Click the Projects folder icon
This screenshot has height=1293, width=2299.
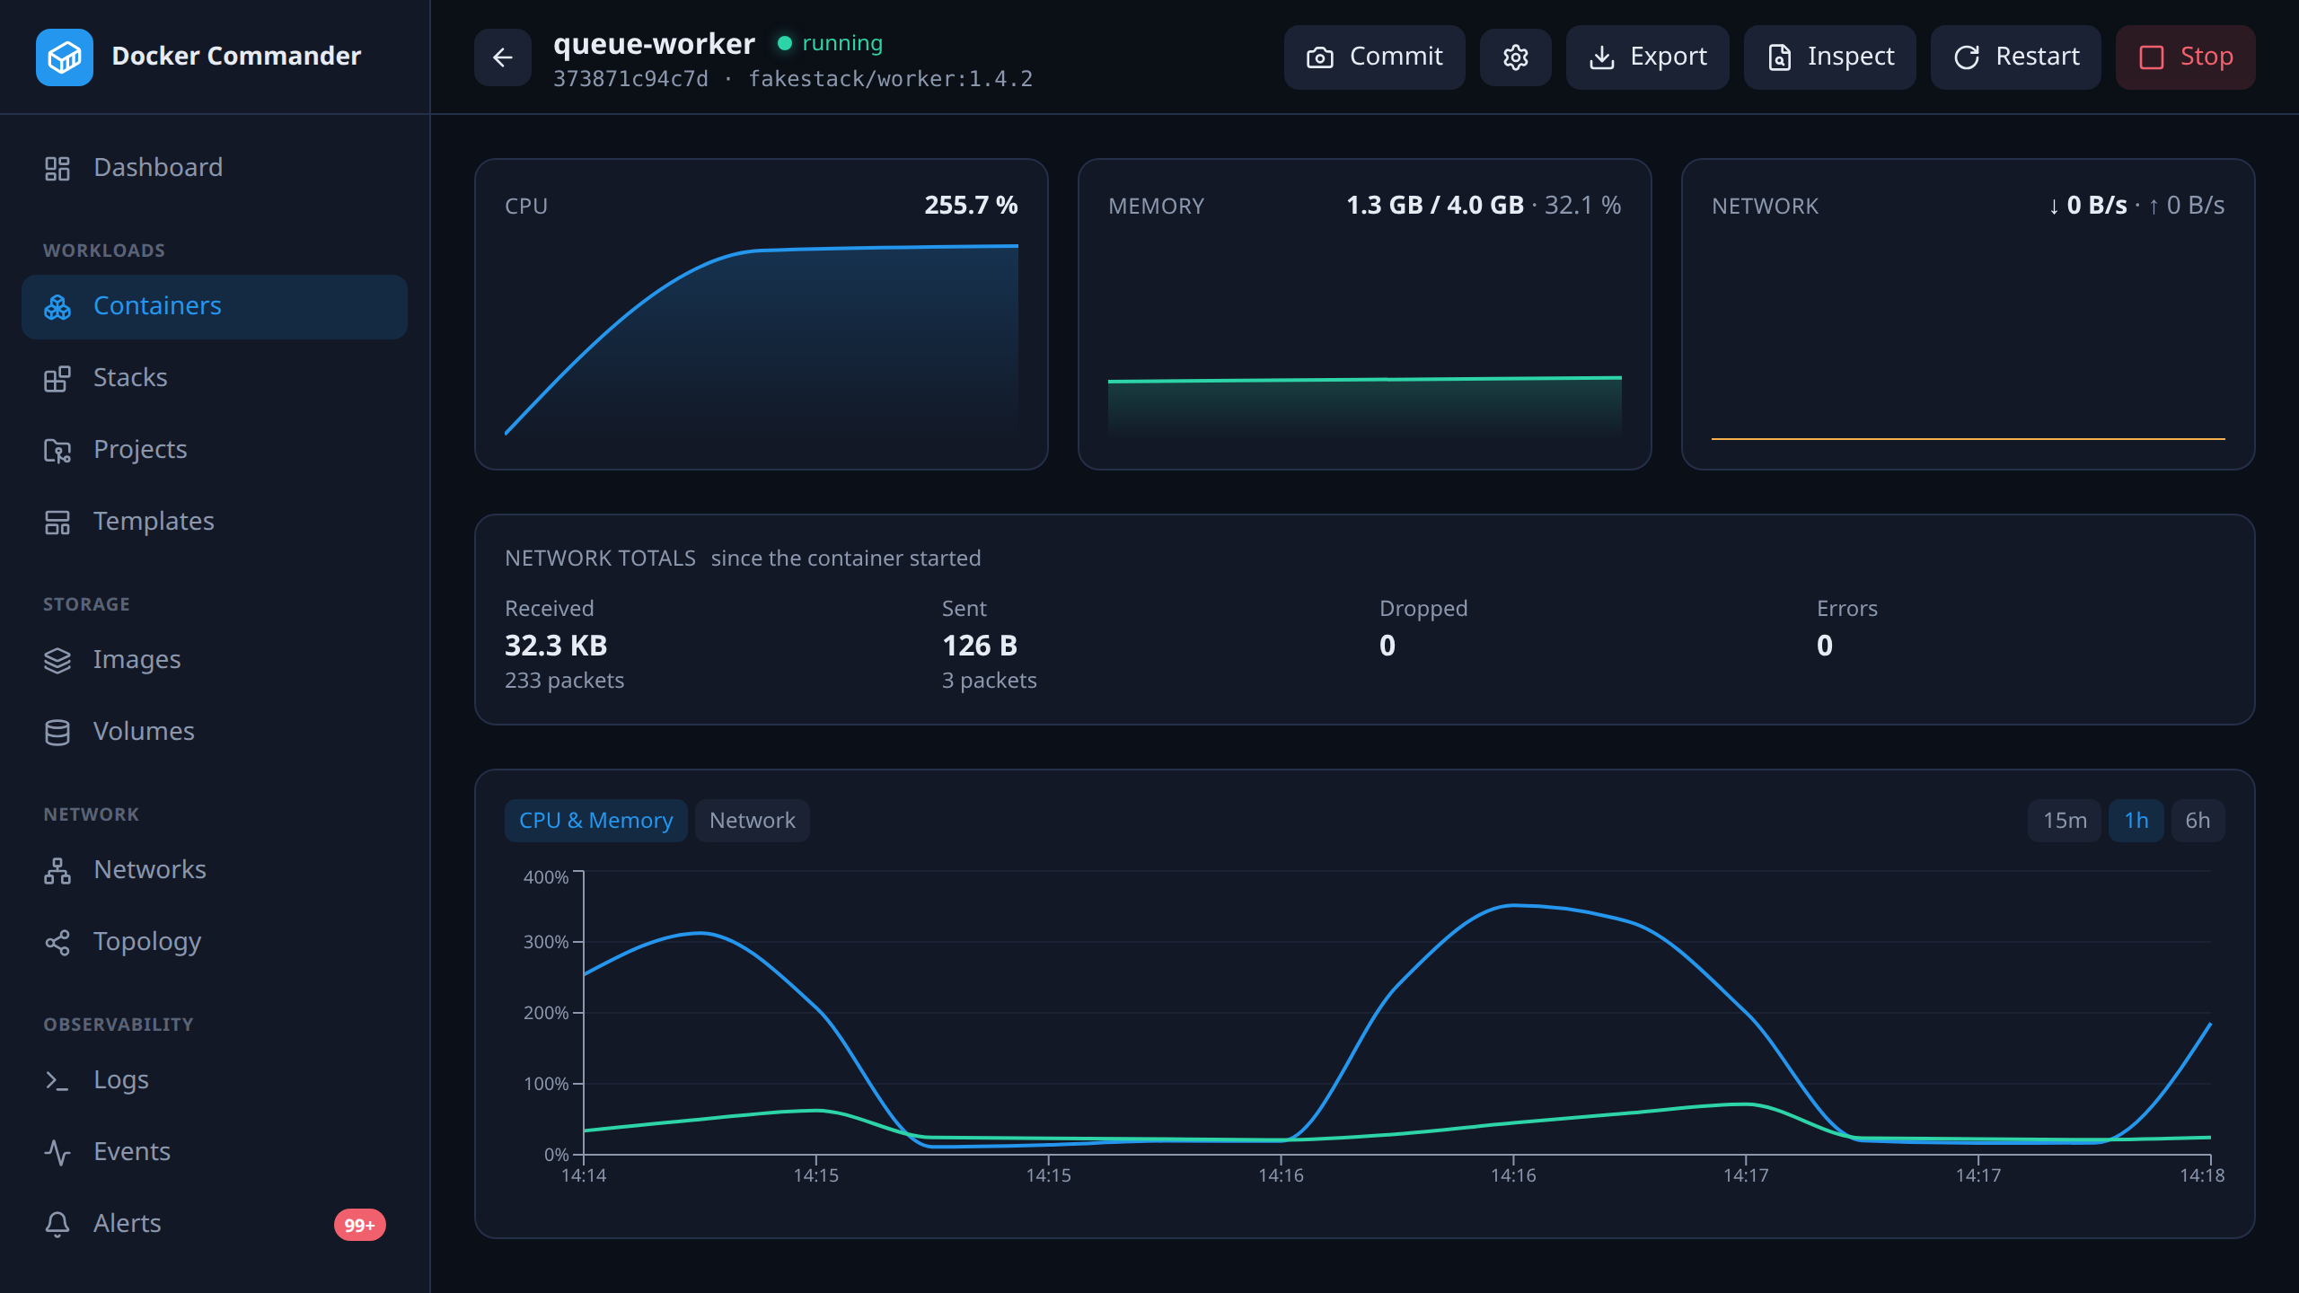click(57, 451)
